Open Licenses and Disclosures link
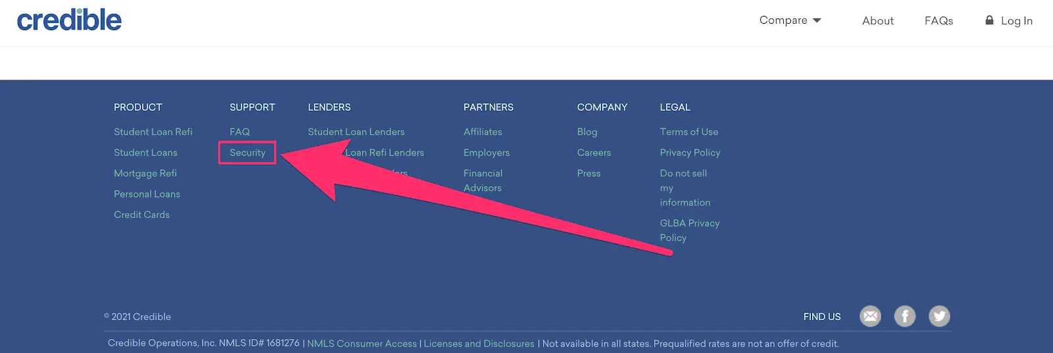The image size is (1053, 353). click(x=479, y=344)
